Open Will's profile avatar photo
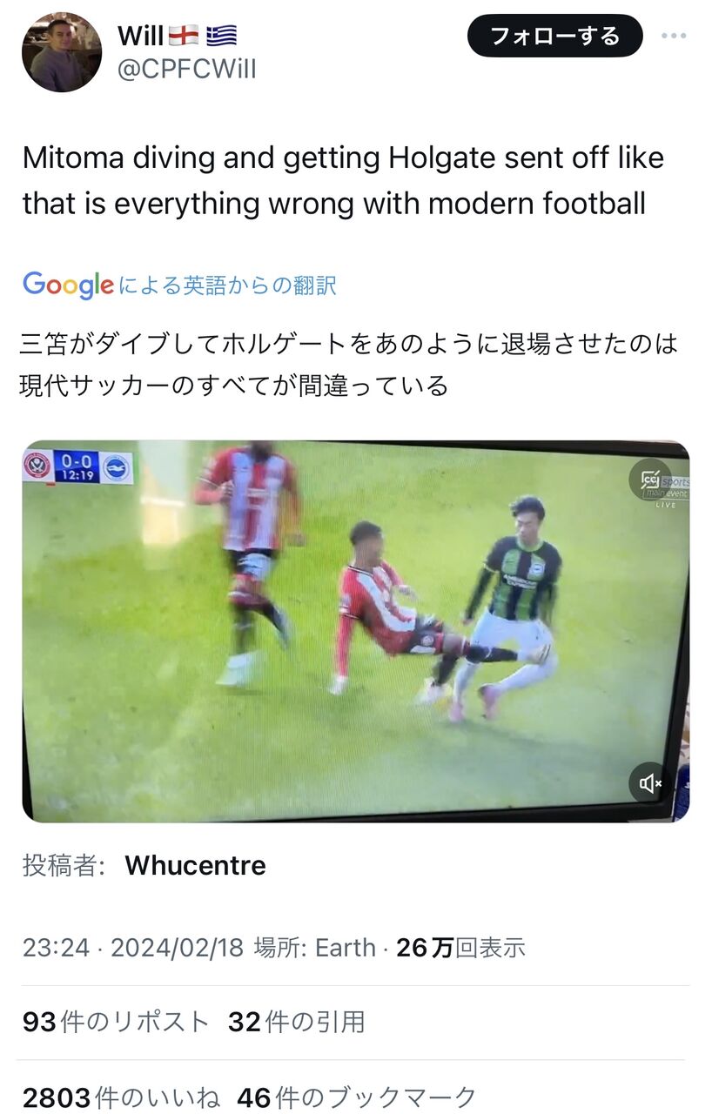The image size is (712, 1114). tap(62, 52)
